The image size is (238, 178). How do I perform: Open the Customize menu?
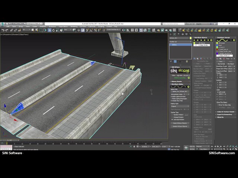coord(92,26)
